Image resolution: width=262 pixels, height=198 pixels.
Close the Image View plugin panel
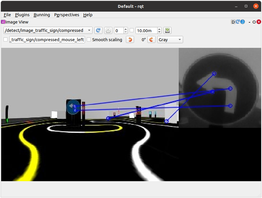[x=259, y=22]
